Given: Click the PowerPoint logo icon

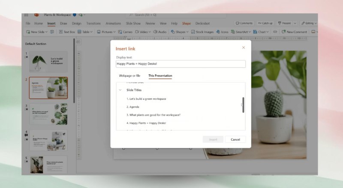Looking at the screenshot, I should point(36,15).
